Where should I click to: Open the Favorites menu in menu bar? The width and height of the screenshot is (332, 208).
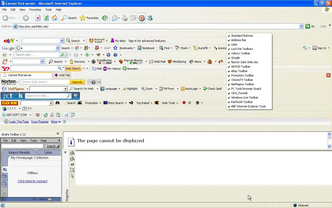point(35,10)
